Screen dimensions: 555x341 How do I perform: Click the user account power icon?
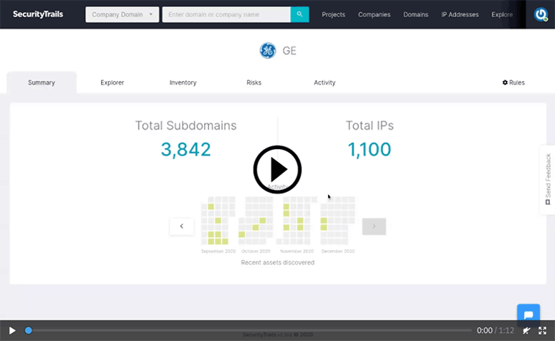pos(541,14)
